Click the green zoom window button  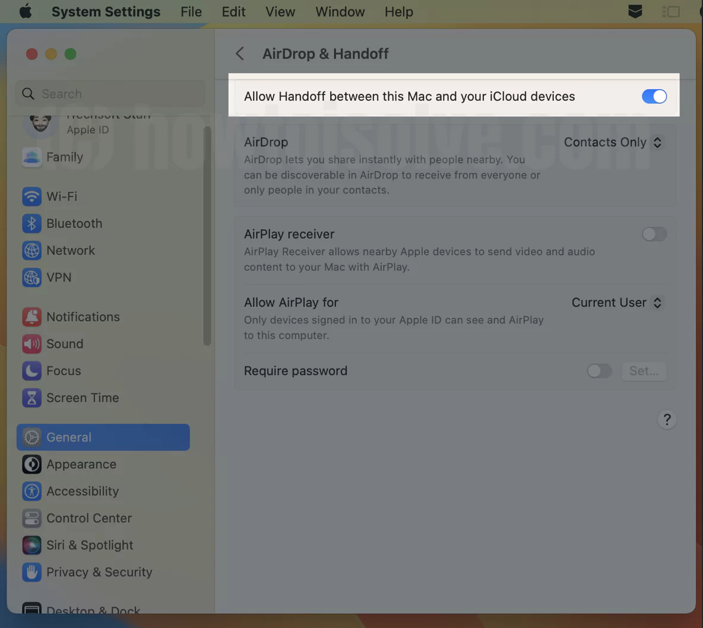pyautogui.click(x=71, y=54)
